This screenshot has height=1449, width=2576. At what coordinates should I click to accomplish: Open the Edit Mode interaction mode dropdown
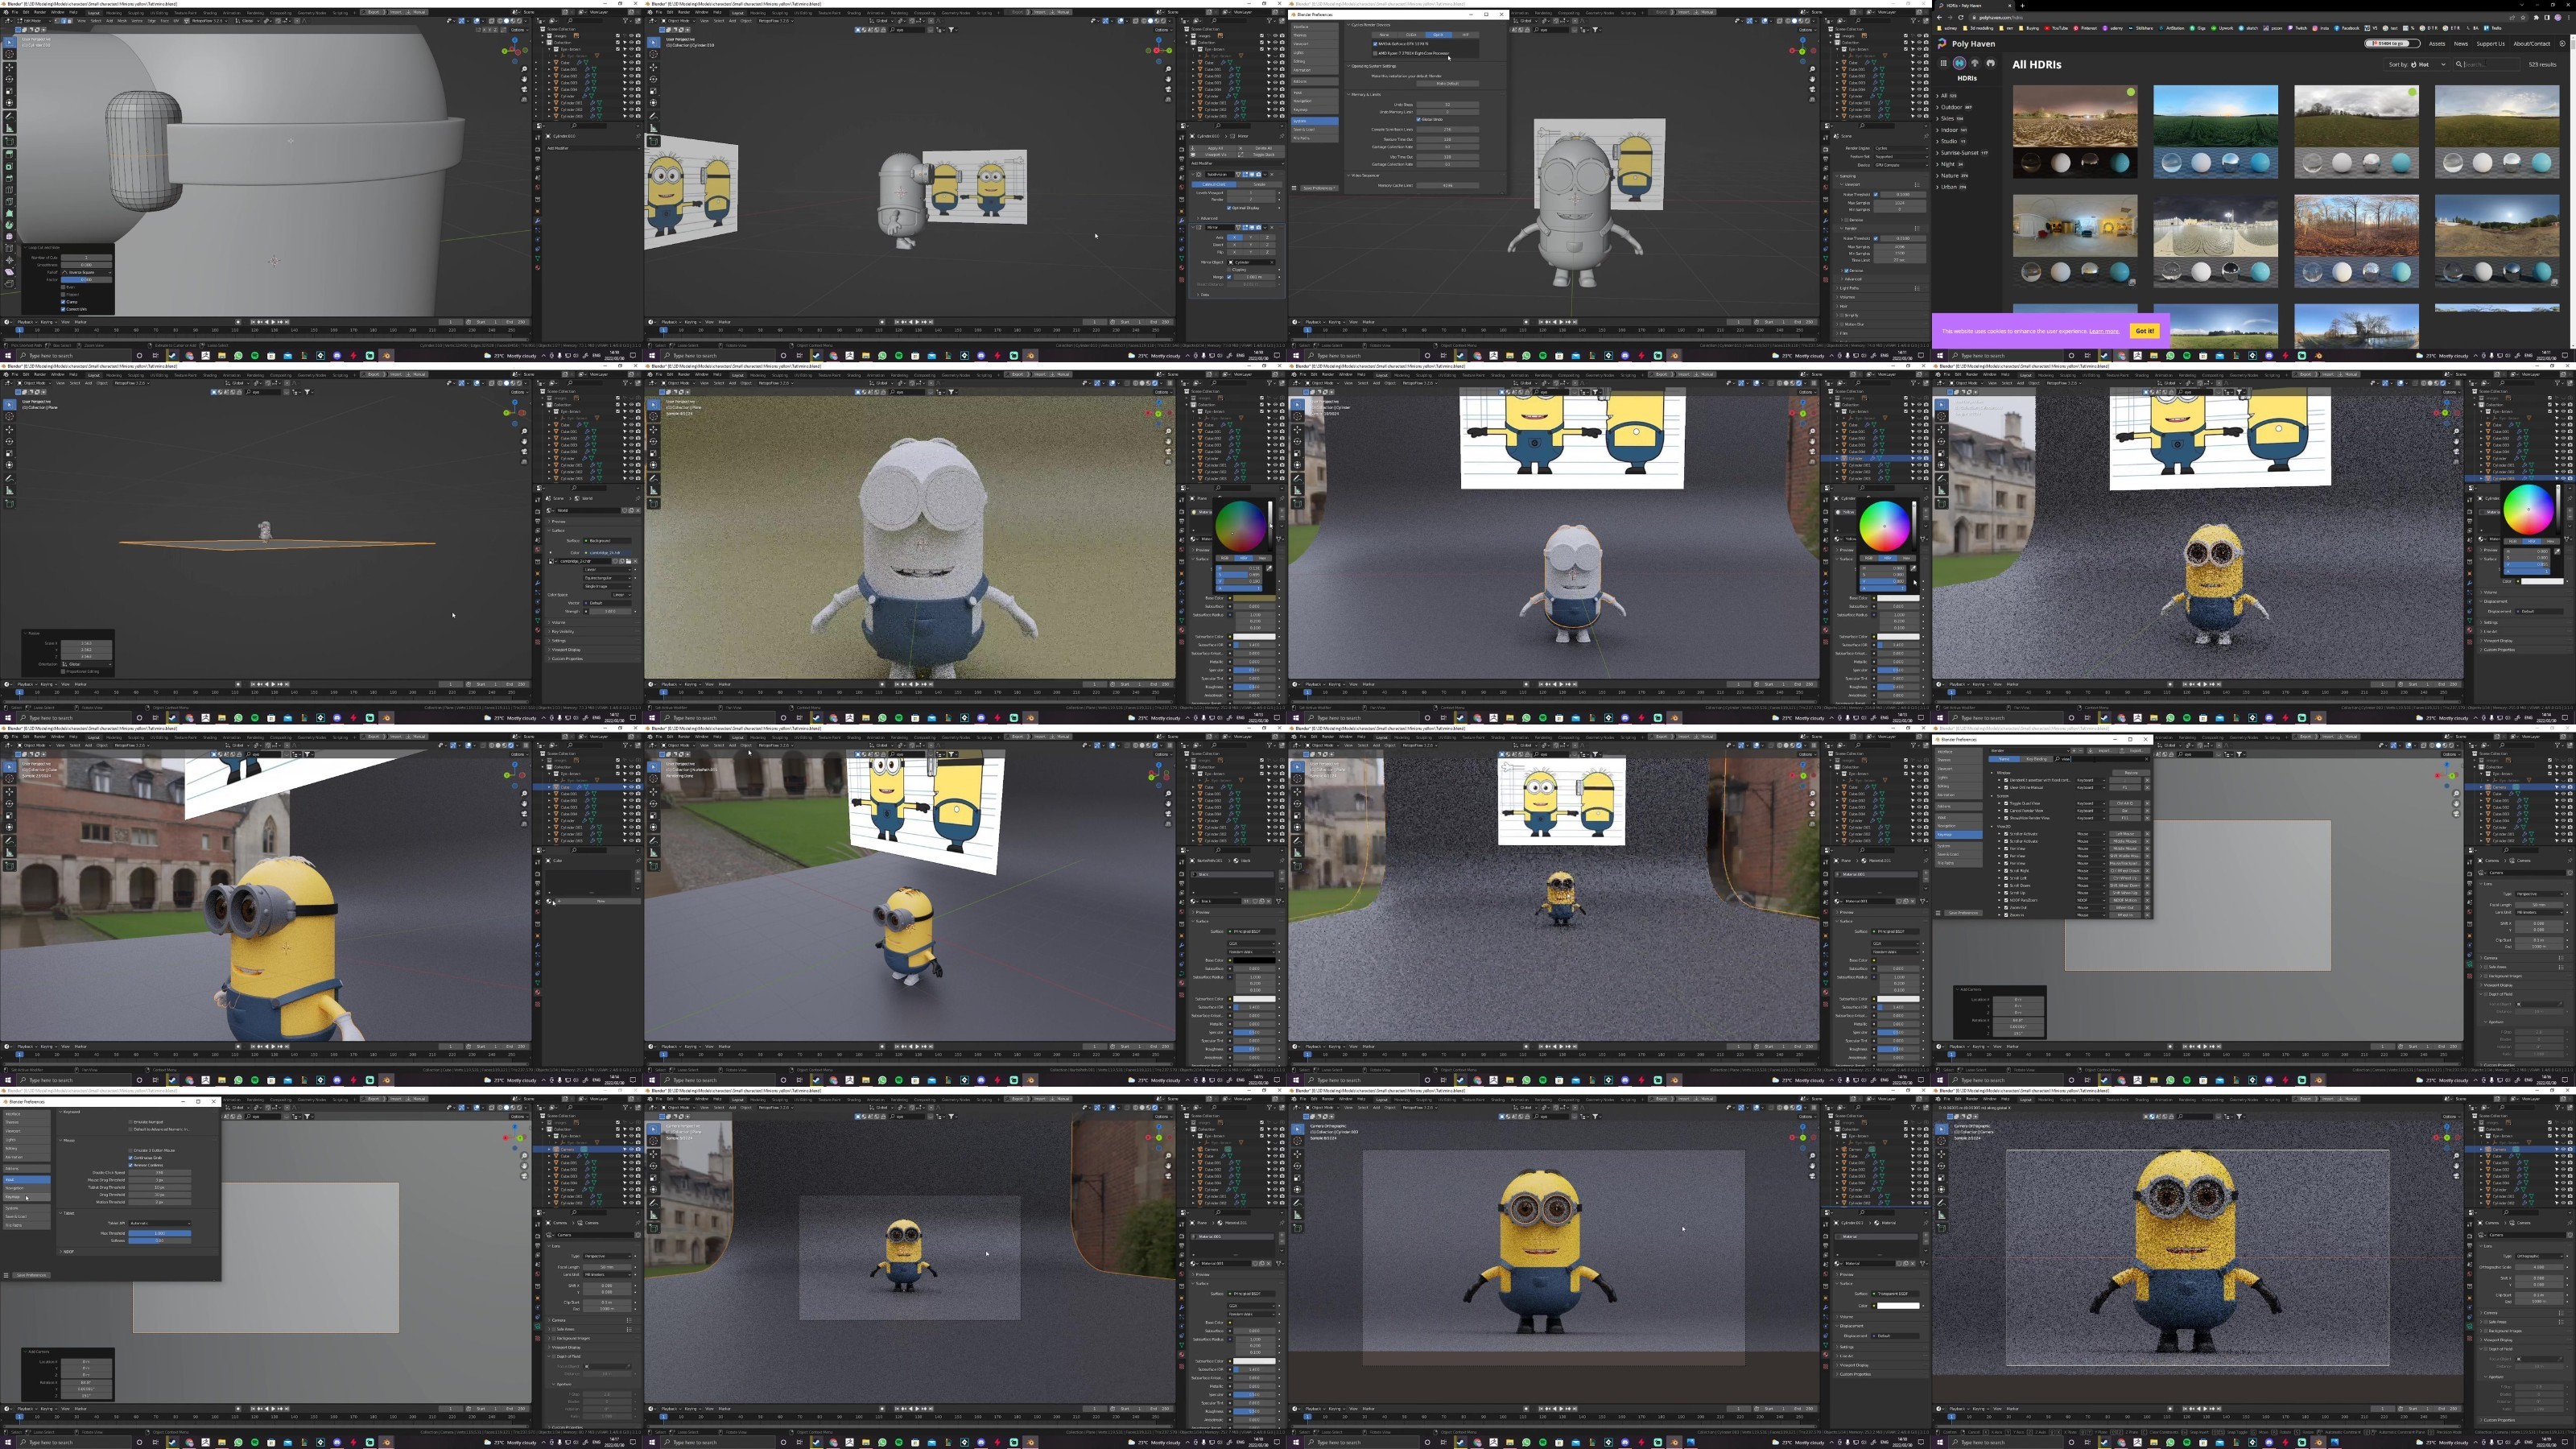tap(35, 21)
